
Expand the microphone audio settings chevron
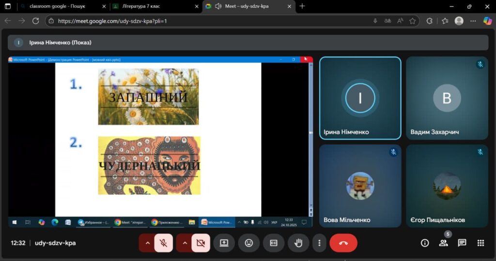click(x=147, y=243)
